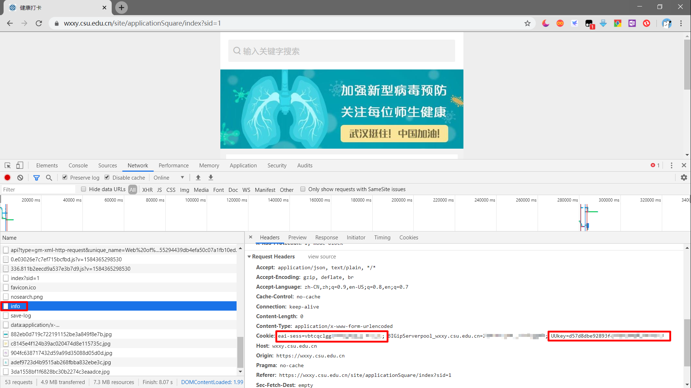Screen dimensions: 691x388
Task: Tick checkbox beside info request
Action: click(6, 306)
